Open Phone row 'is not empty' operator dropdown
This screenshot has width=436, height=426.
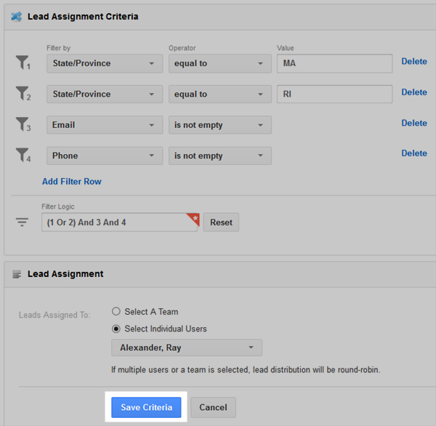[x=220, y=156]
